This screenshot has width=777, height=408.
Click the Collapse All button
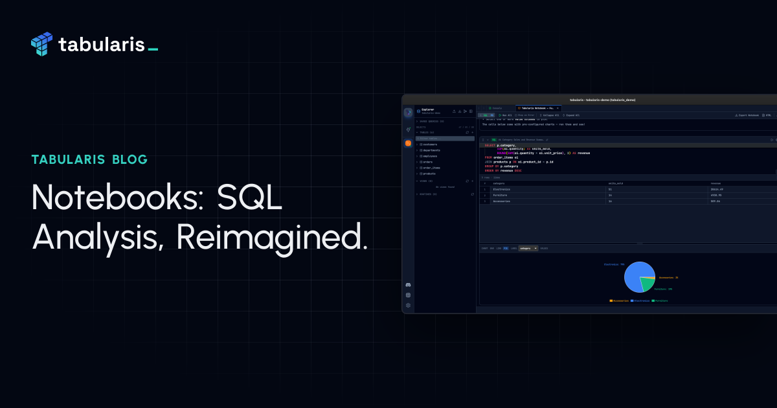550,115
